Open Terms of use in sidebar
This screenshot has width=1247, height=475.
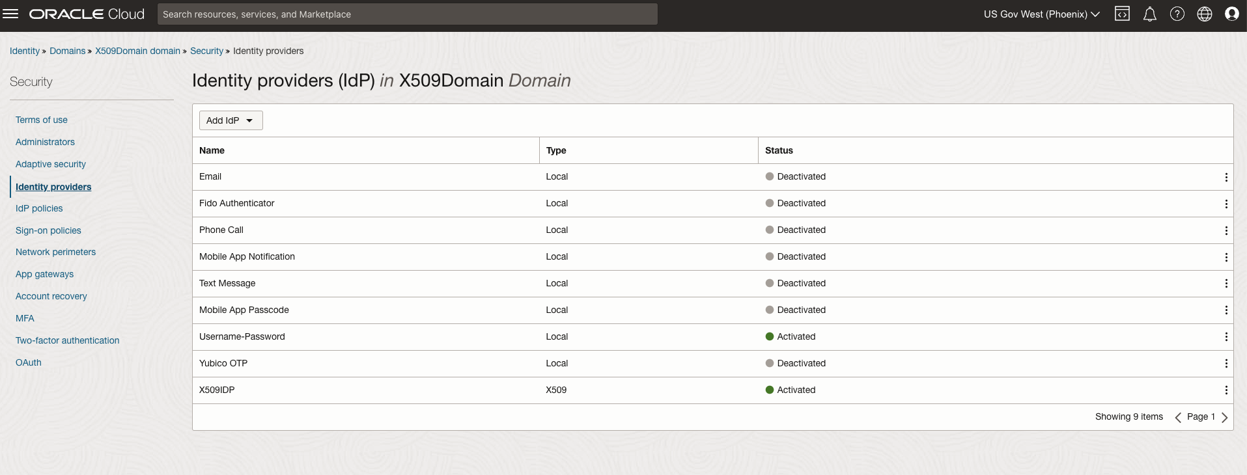42,120
